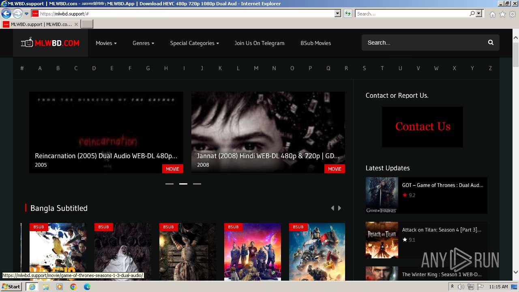The image size is (519, 292).
Task: Open GOT – Game of Thrones title link
Action: 443,185
